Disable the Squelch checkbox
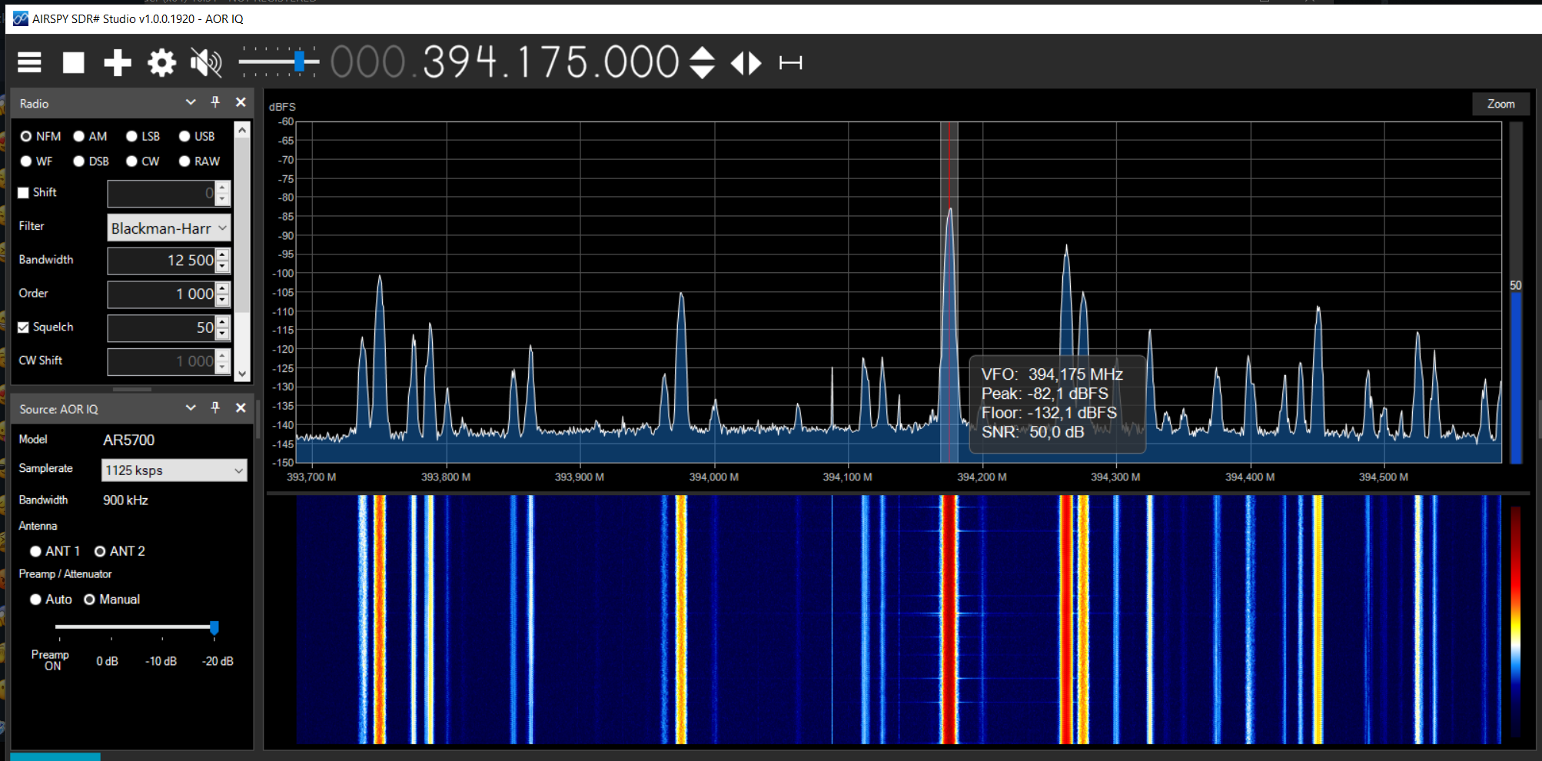Image resolution: width=1542 pixels, height=761 pixels. point(24,327)
